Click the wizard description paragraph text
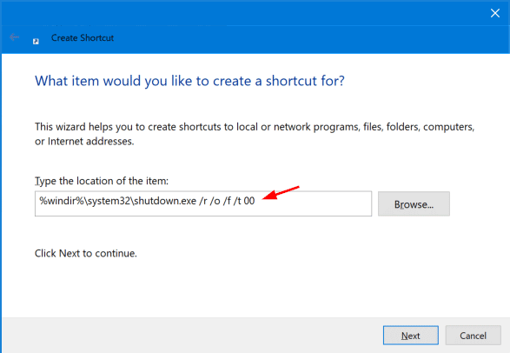510x353 pixels. tap(255, 134)
